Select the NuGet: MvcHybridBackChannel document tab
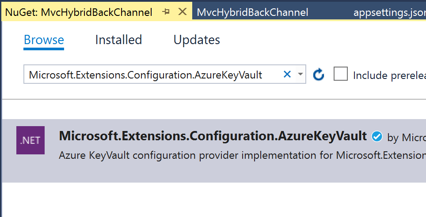426x217 pixels. (79, 12)
